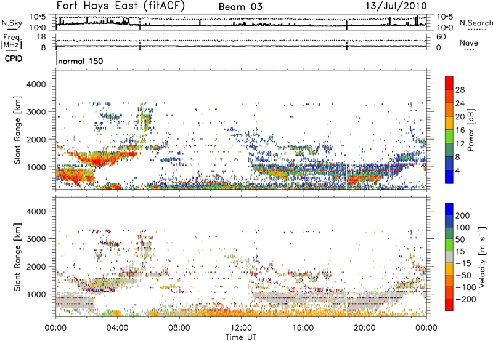Click the '-15' velocity scale value

point(463,263)
